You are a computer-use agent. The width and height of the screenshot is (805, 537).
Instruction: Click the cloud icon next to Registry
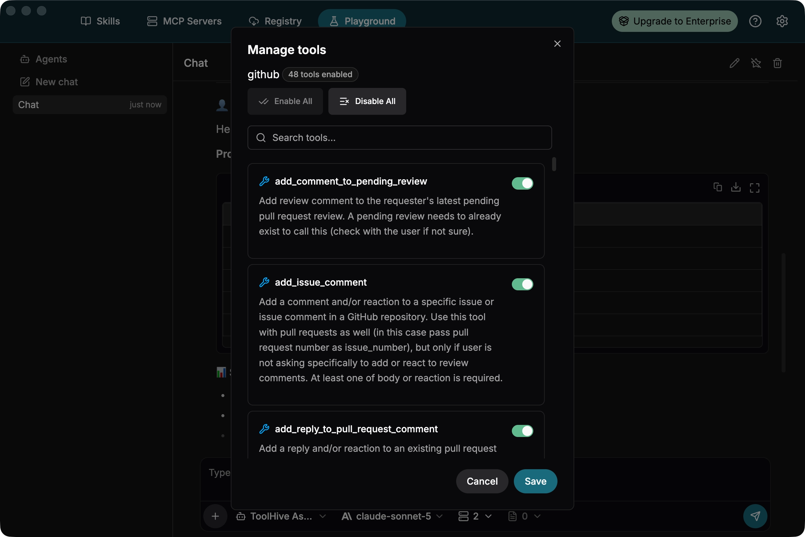pos(254,21)
